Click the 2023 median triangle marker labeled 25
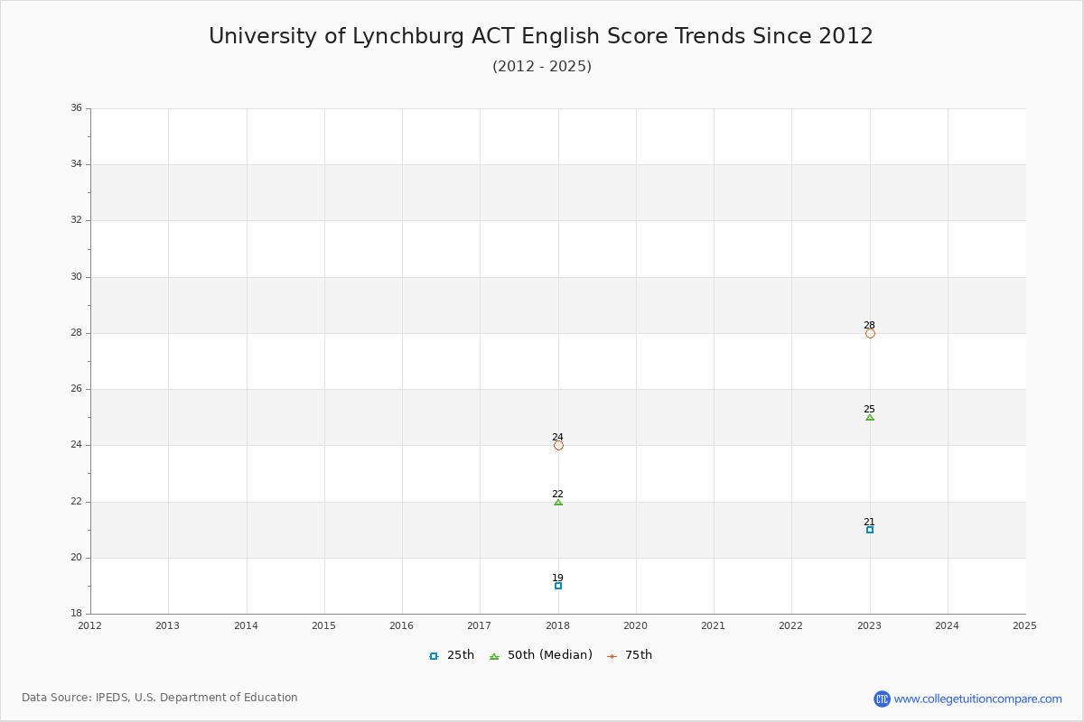 (x=870, y=417)
